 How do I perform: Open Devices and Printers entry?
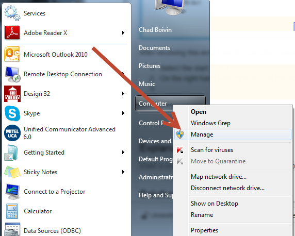point(155,141)
